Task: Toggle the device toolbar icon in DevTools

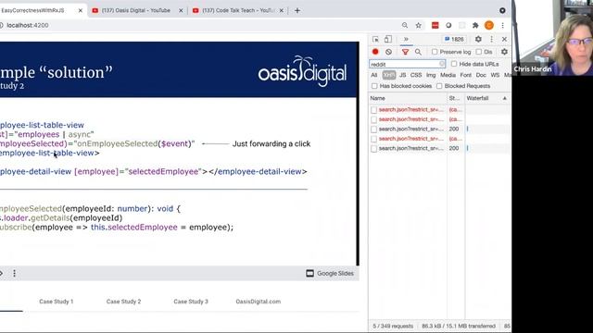Action: pyautogui.click(x=388, y=39)
